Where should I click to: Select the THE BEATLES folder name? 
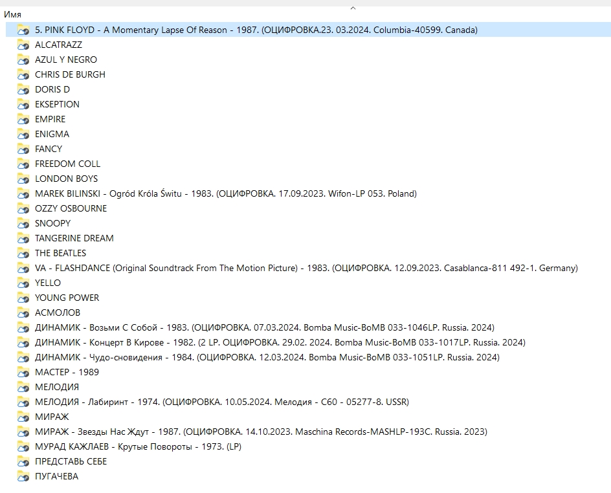pos(60,253)
